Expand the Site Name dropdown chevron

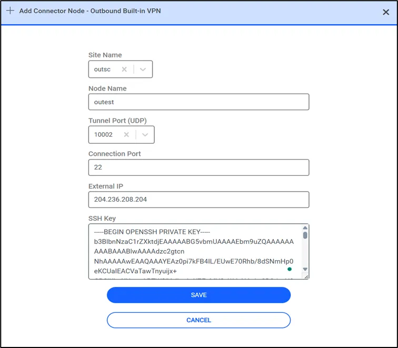143,69
